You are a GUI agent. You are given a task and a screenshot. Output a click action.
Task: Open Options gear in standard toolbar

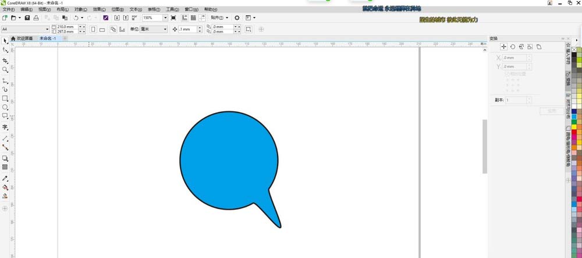coord(237,18)
